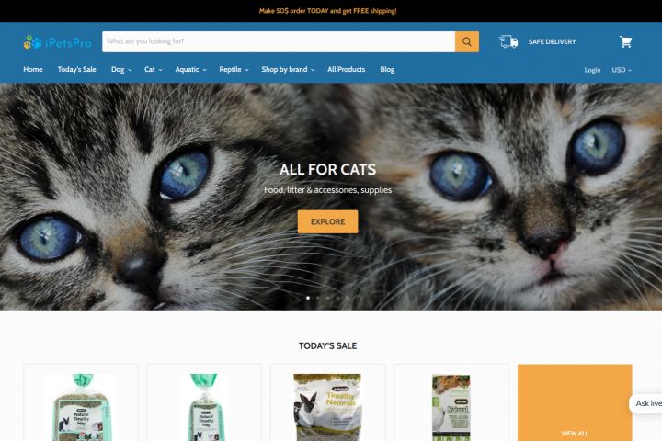This screenshot has height=441, width=662.
Task: Expand the Dog menu dropdown
Action: [x=121, y=69]
